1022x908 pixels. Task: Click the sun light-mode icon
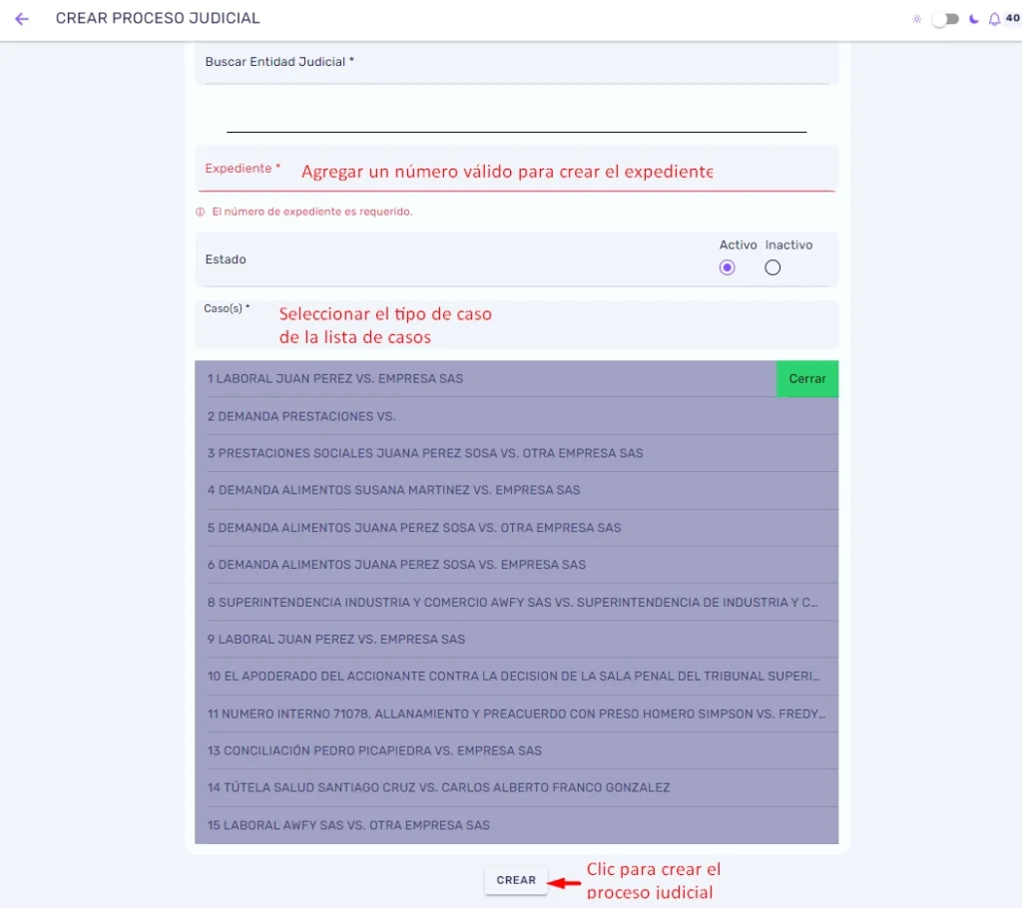[x=916, y=19]
